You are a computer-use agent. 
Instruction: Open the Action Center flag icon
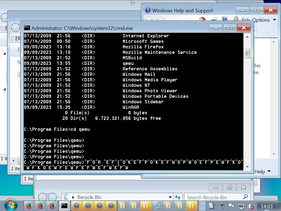pyautogui.click(x=231, y=206)
